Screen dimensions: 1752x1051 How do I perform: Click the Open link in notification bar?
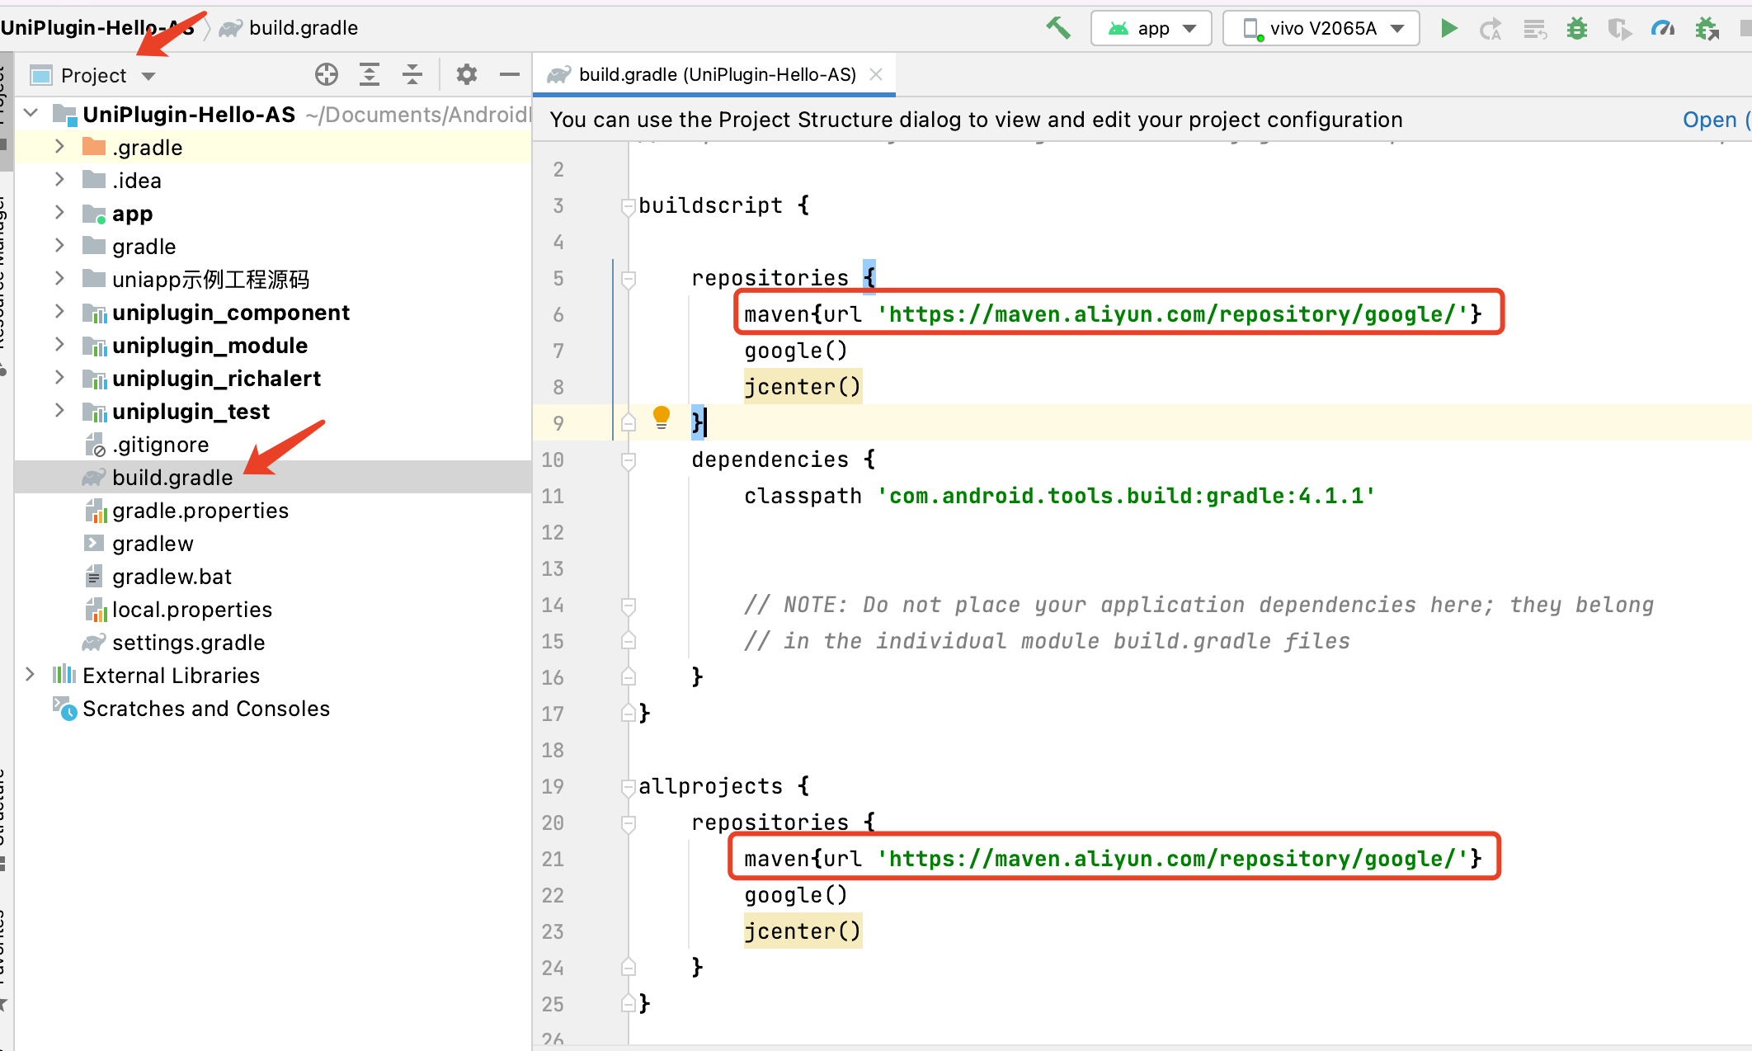[x=1709, y=120]
